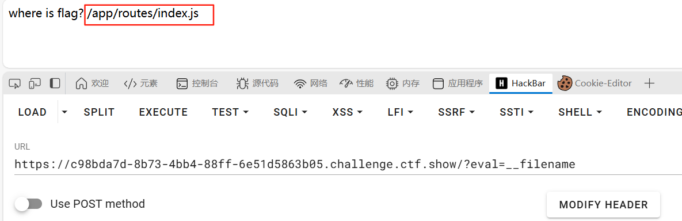682x221 pixels.
Task: Toggle device emulation icon
Action: pyautogui.click(x=35, y=83)
